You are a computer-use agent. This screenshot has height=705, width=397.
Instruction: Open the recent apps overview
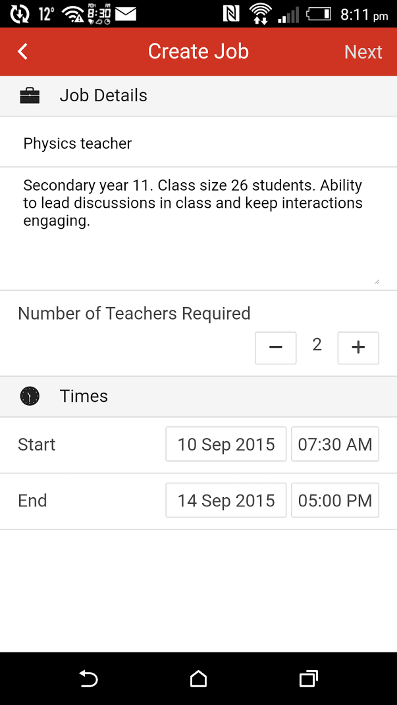click(x=308, y=679)
